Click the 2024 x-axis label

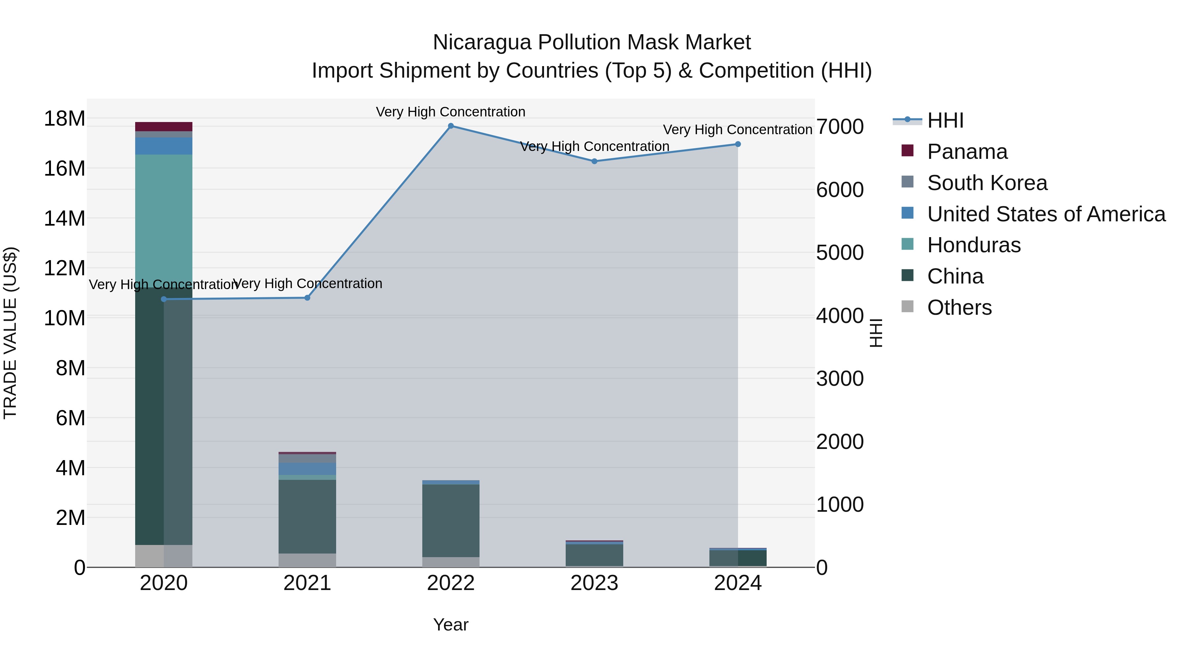738,583
